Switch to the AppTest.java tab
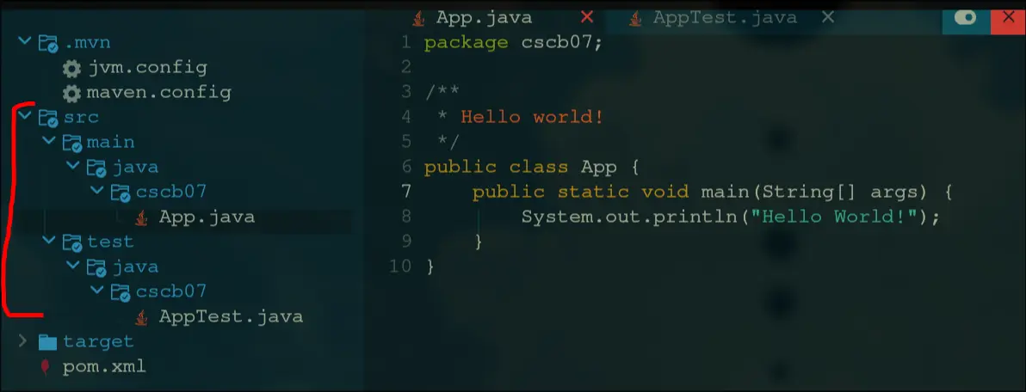Viewport: 1026px width, 392px height. coord(723,18)
